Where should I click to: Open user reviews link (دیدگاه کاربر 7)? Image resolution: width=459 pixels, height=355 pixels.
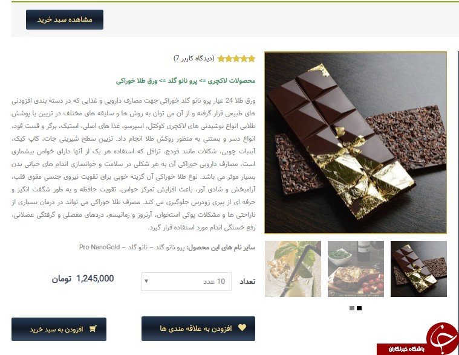194,59
